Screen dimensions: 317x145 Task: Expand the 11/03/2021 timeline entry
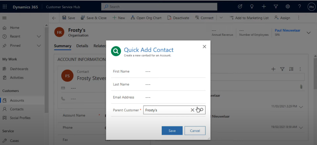click(x=301, y=107)
